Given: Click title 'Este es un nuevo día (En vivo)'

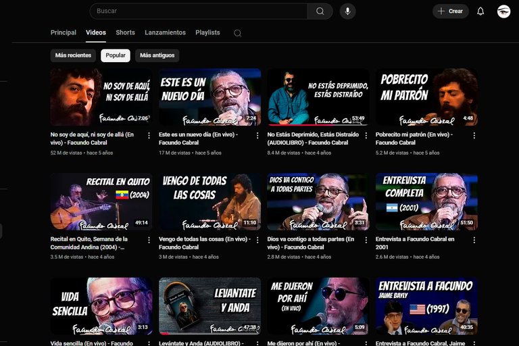Looking at the screenshot, I should (198, 139).
